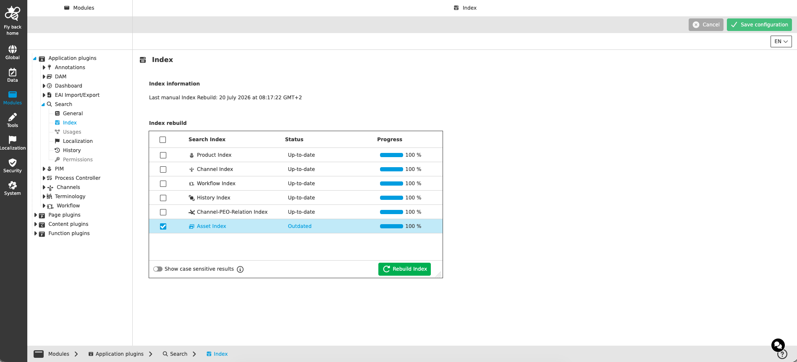Check the Channel-PEO-Relation Index checkbox

tap(163, 212)
